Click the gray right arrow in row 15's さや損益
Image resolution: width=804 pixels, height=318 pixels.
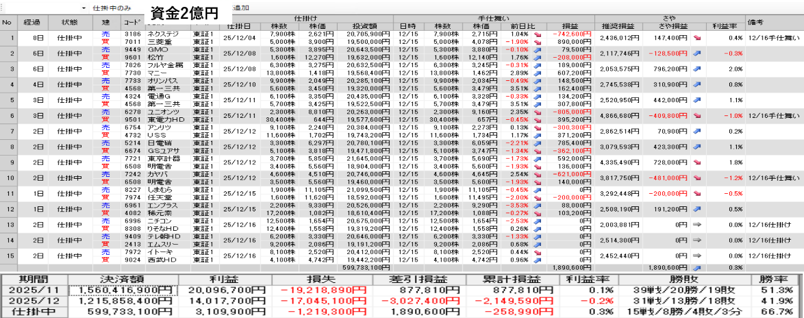click(697, 256)
